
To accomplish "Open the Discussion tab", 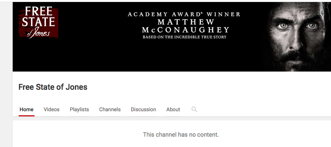I will pos(143,110).
